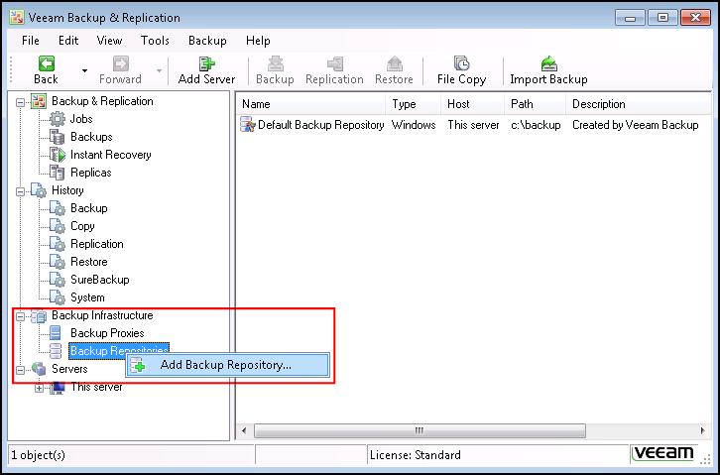Select the History Copy item icon
The width and height of the screenshot is (720, 475).
click(x=58, y=226)
